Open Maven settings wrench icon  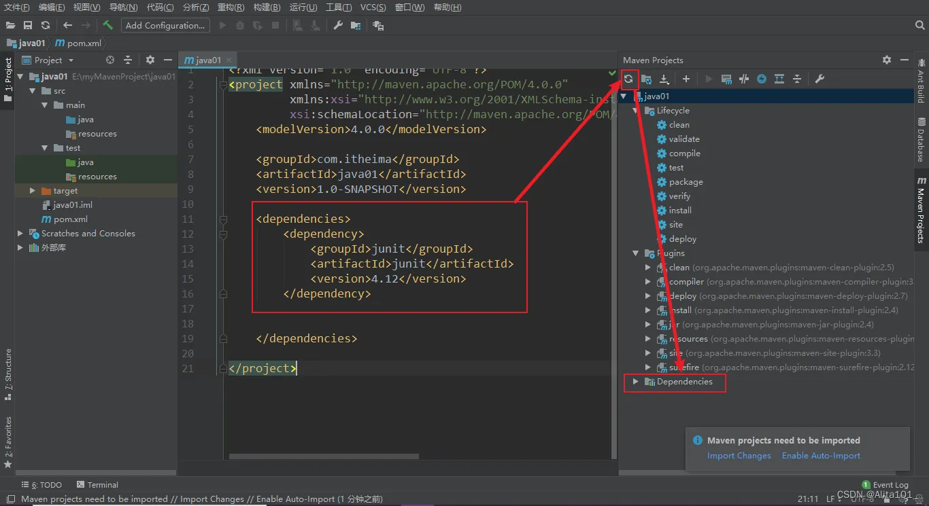point(820,79)
